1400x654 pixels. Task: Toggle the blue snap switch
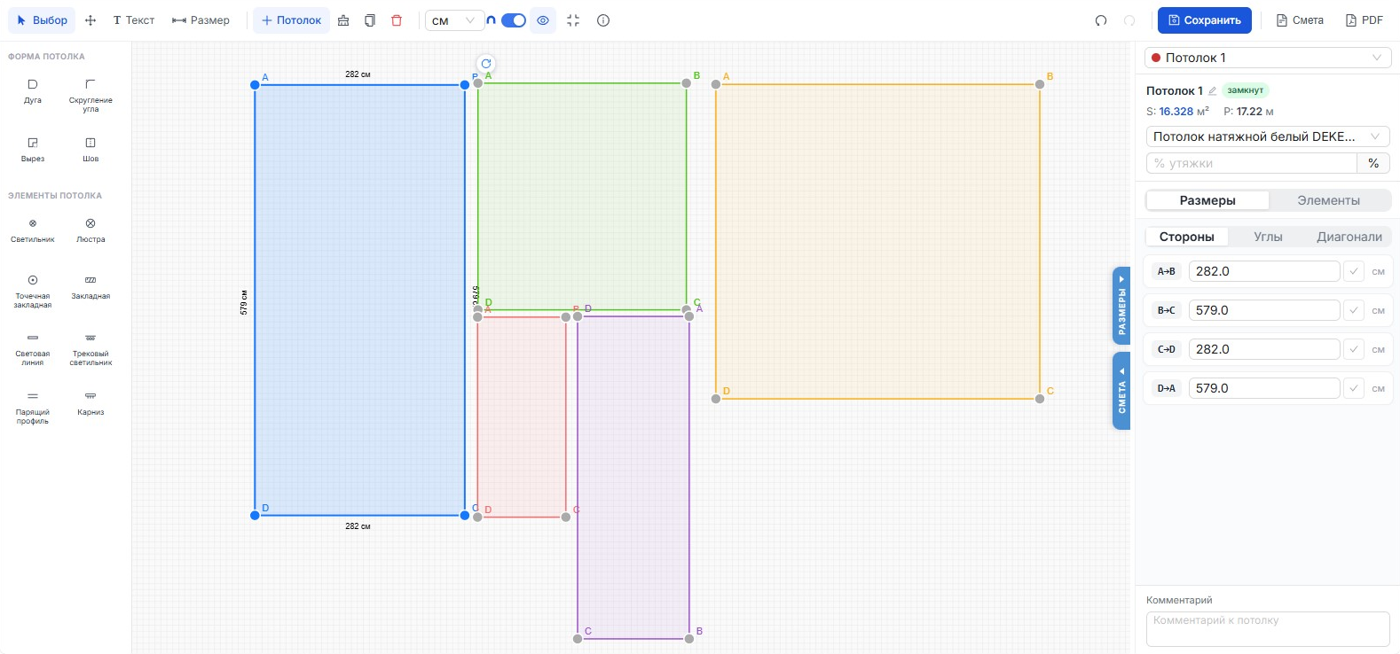(514, 20)
